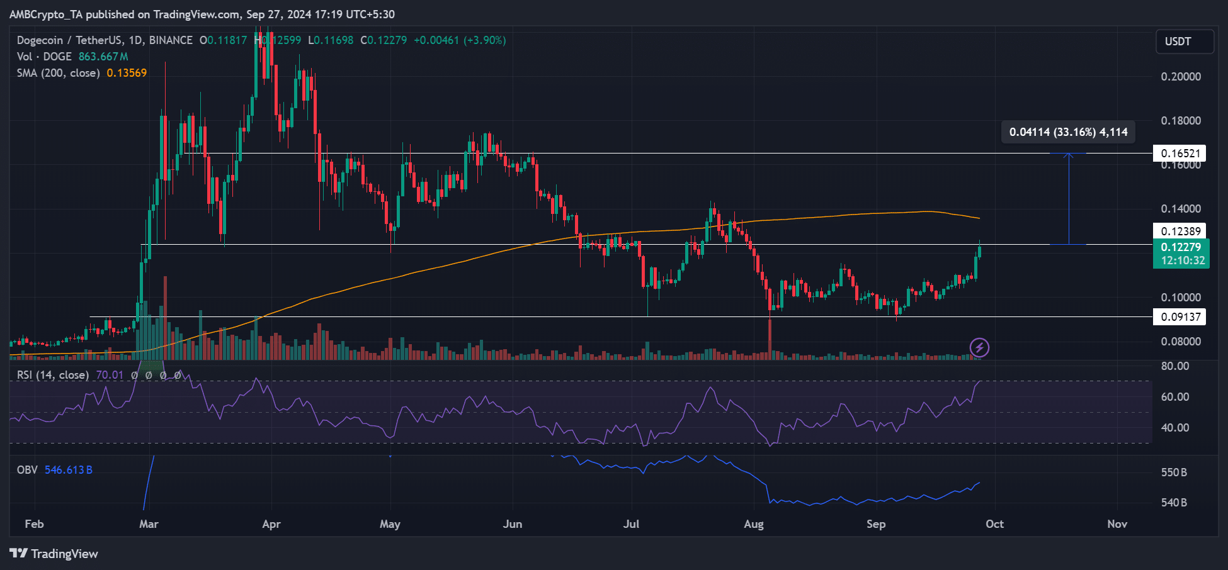The width and height of the screenshot is (1228, 570).
Task: Click the Aug label on the time axis
Action: pos(753,524)
